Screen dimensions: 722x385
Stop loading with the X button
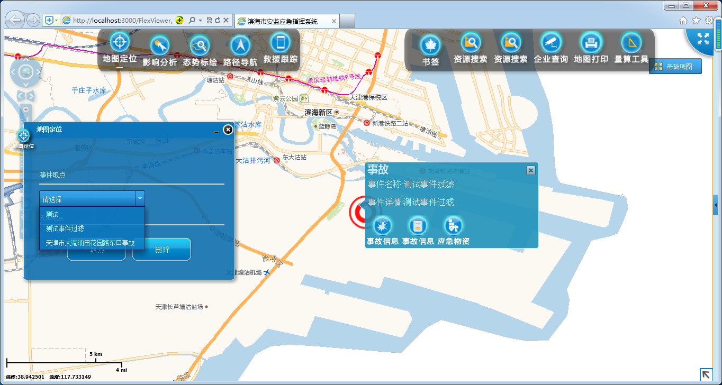coord(226,20)
